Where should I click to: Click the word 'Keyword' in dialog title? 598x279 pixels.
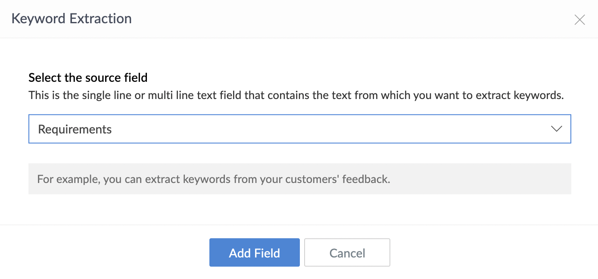(39, 19)
